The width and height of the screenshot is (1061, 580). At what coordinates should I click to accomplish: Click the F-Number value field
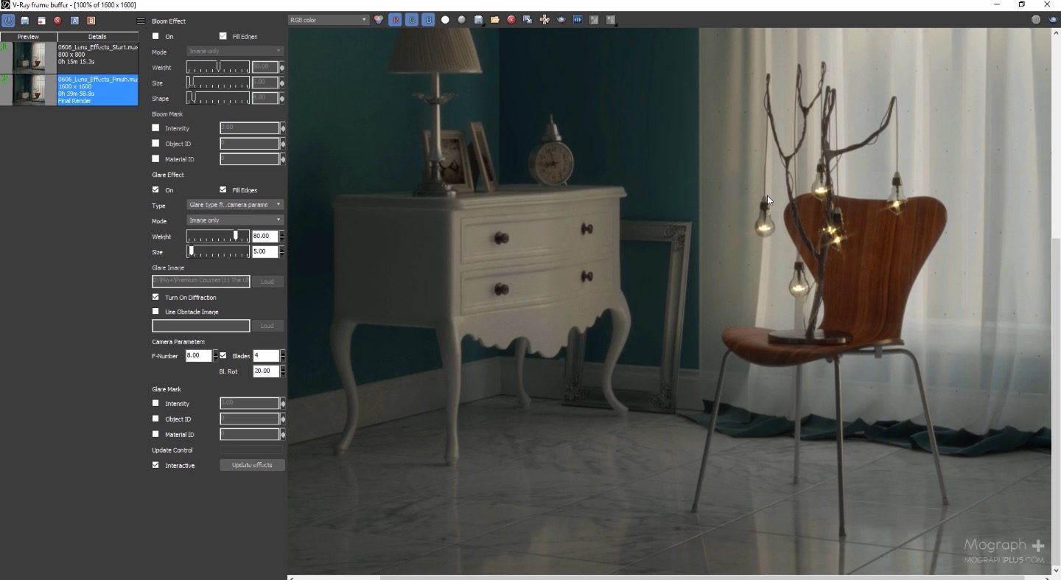[199, 355]
